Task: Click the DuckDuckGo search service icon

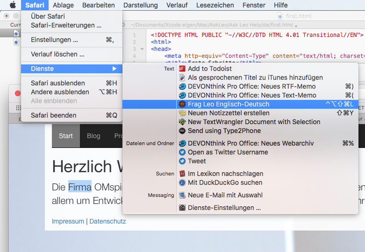Action: click(x=182, y=182)
